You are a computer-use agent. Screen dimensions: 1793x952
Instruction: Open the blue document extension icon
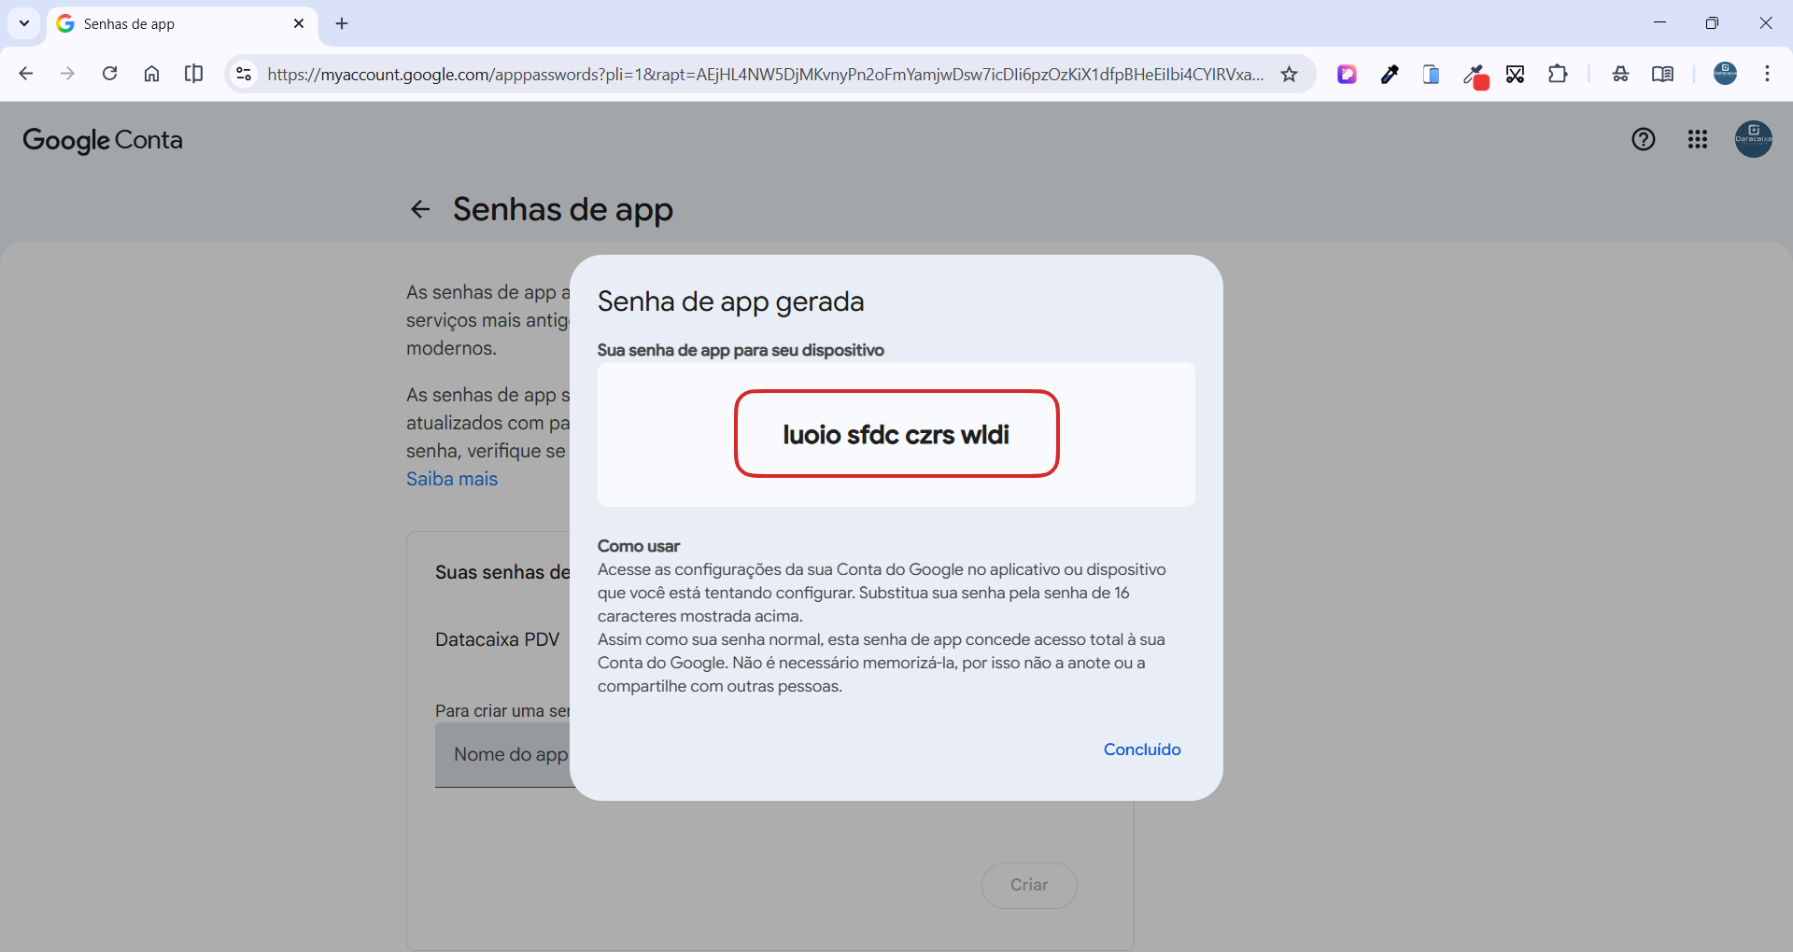coord(1431,74)
